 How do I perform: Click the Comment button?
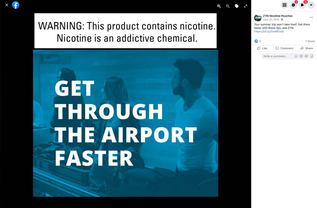click(x=284, y=48)
